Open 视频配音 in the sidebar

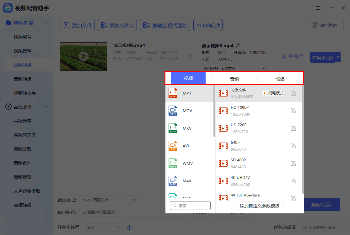click(23, 37)
